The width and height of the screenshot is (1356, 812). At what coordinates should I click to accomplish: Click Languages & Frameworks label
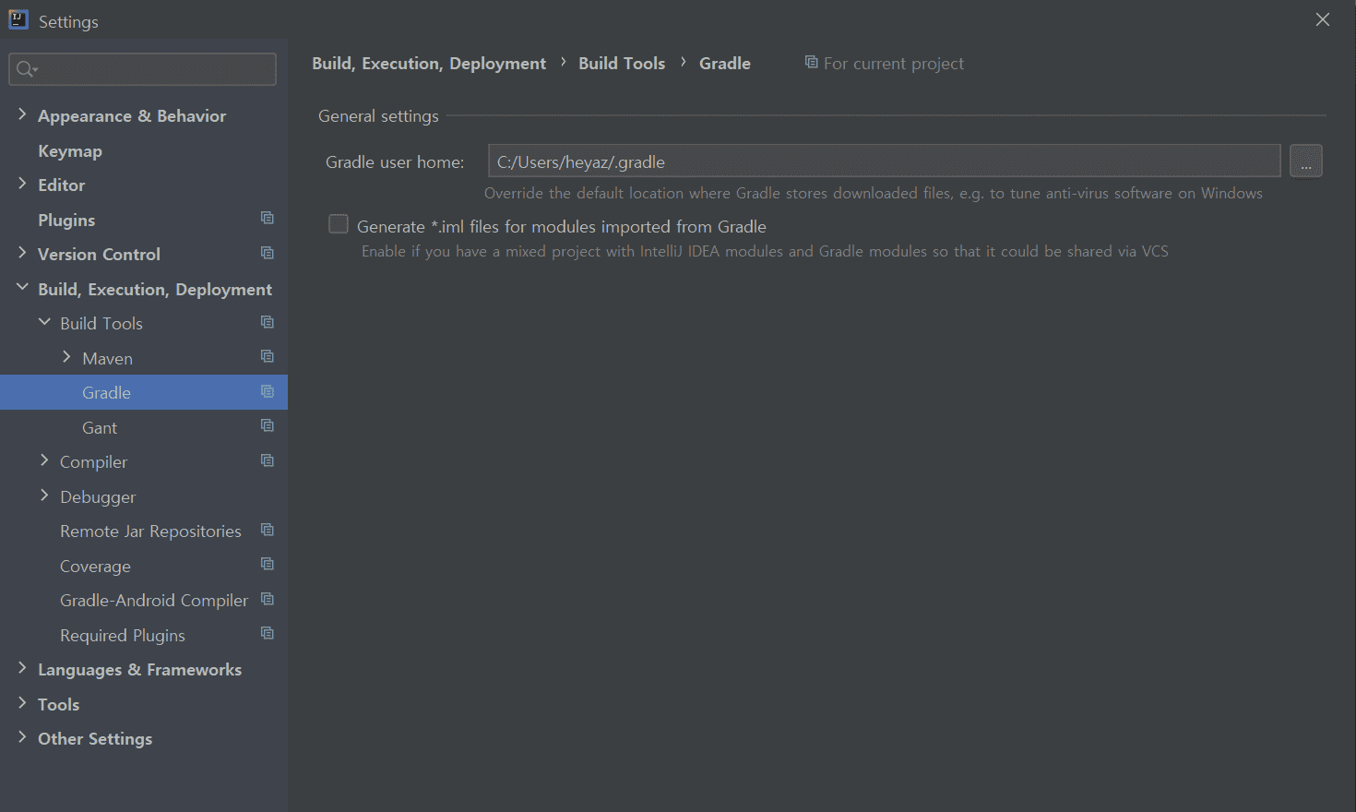pos(139,670)
